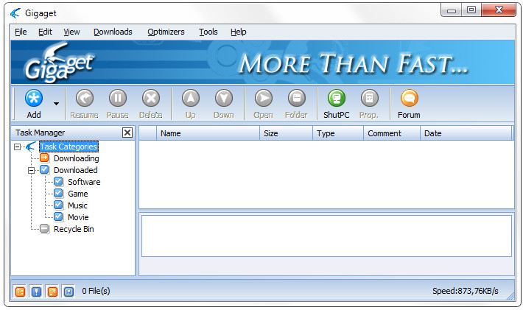Click the Resume toolbar icon
Screen dimensions: 523x310
pos(85,99)
